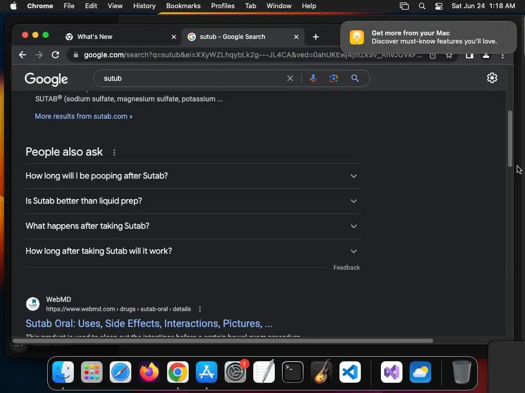Click the Chrome icon in the Dock
This screenshot has height=393, width=525.
(178, 372)
